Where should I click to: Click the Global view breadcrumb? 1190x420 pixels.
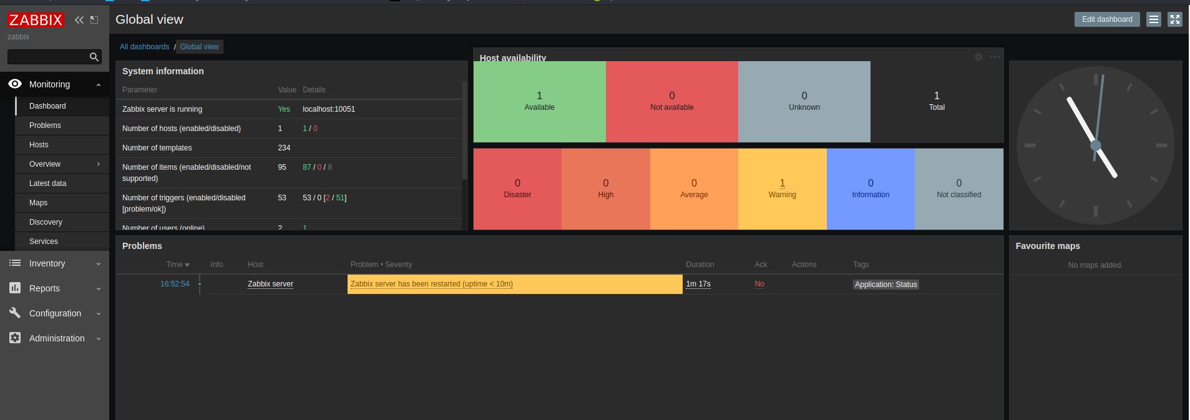pyautogui.click(x=199, y=47)
